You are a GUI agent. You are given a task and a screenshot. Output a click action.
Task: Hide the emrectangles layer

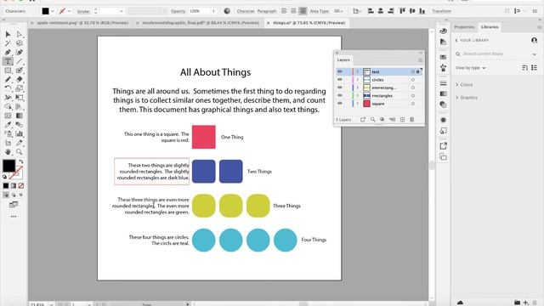[340, 88]
